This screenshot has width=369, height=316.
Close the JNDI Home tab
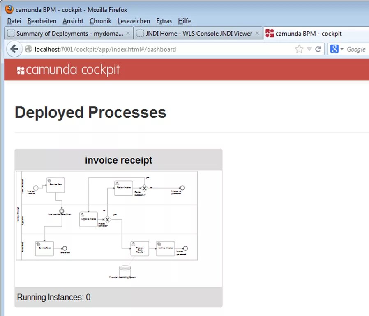coord(258,33)
